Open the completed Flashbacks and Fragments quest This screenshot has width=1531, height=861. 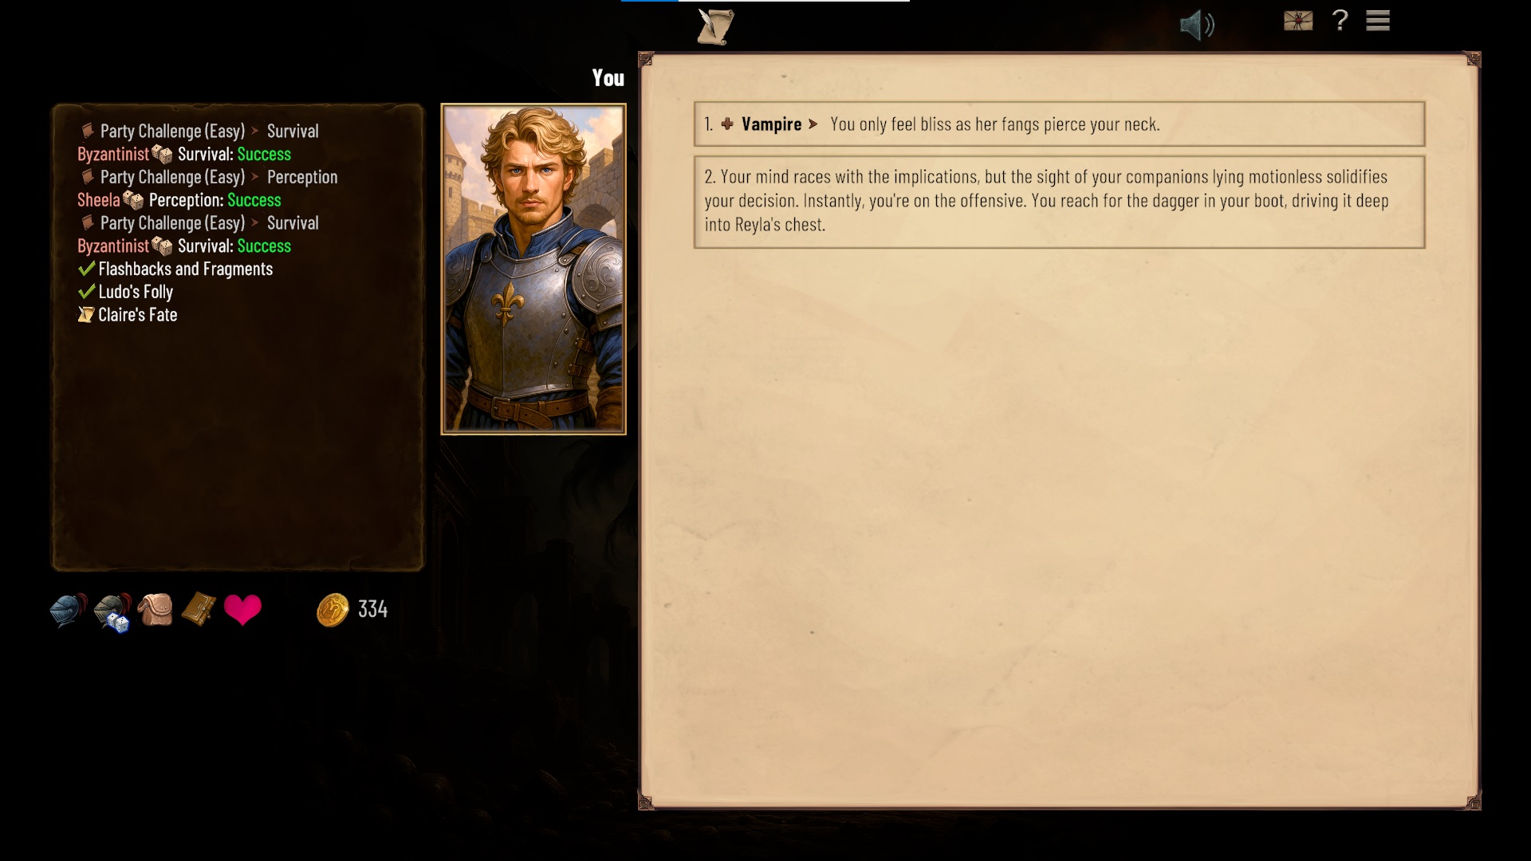click(175, 269)
